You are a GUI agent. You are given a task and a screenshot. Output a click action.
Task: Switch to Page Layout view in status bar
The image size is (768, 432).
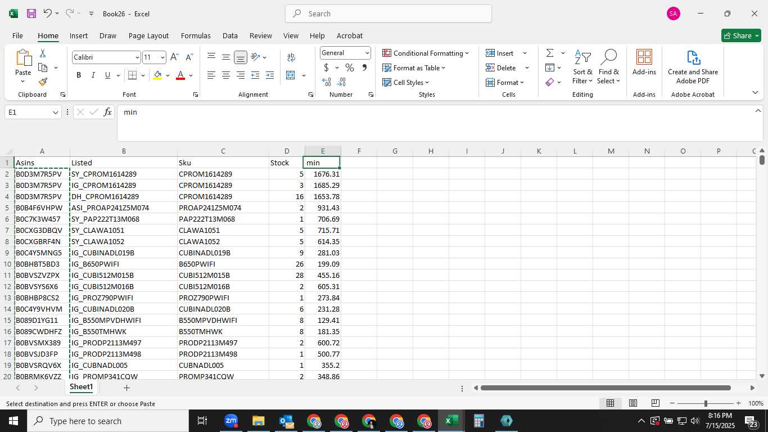coord(633,403)
